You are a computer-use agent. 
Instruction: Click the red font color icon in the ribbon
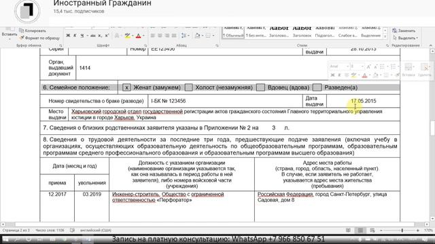(x=139, y=36)
